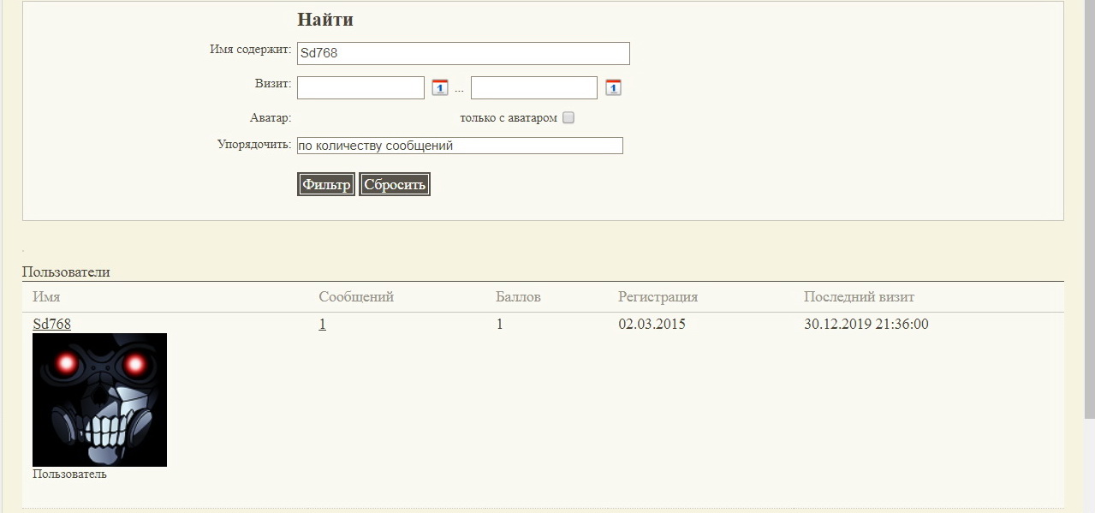
Task: Click the 'Сообщений' column header
Action: tap(356, 297)
